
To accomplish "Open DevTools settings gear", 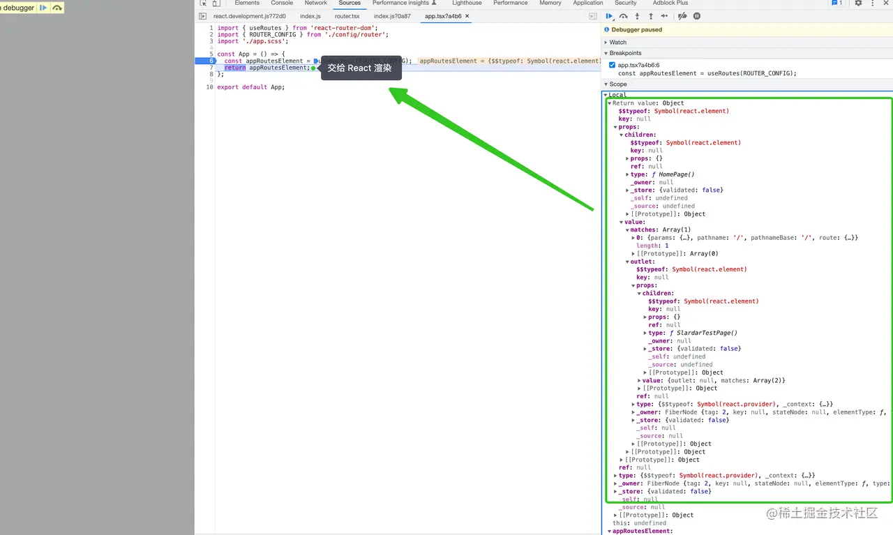I will [858, 3].
